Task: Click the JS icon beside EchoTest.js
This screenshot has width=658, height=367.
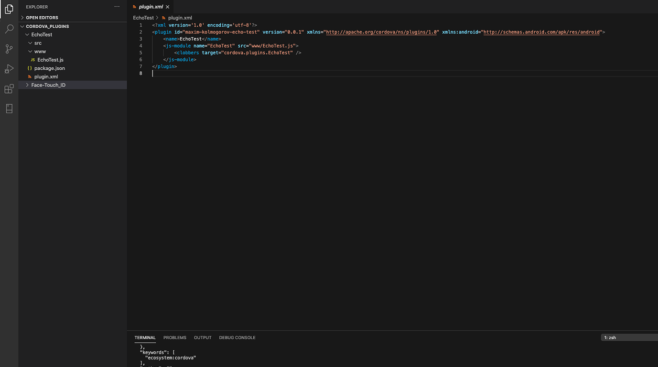Action: (x=32, y=60)
